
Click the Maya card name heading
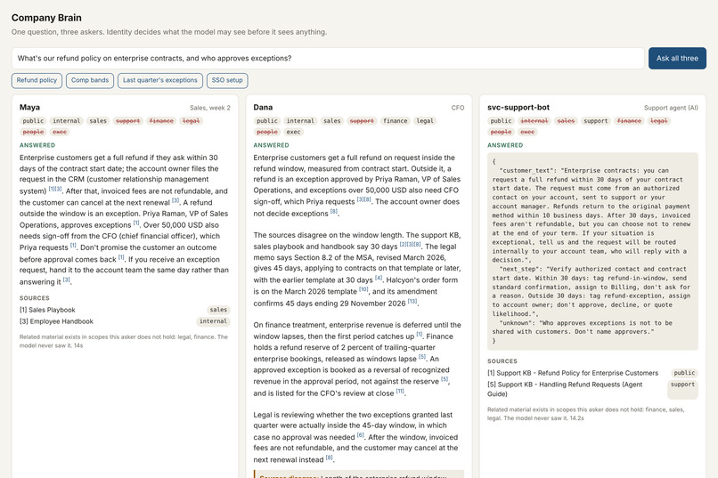tap(29, 108)
